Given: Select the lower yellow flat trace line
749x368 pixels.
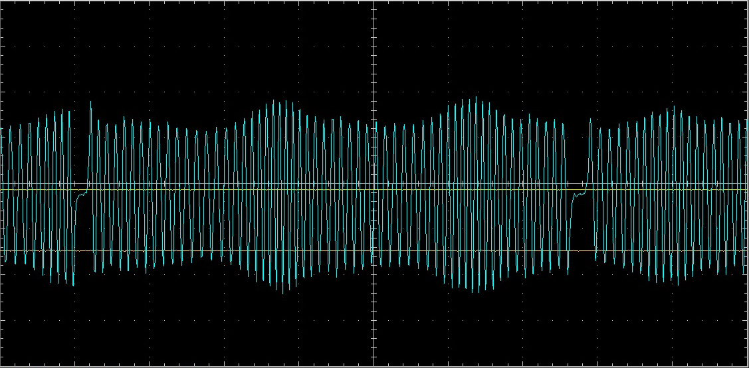Looking at the screenshot, I should pos(375,250).
